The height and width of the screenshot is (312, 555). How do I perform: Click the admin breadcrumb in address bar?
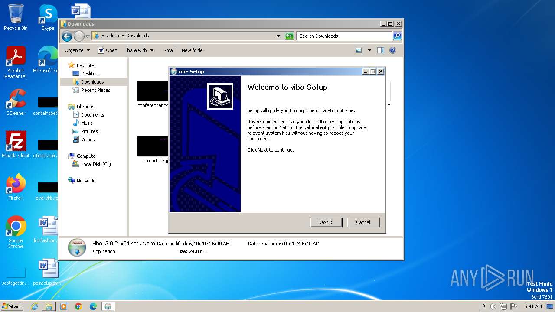point(113,36)
